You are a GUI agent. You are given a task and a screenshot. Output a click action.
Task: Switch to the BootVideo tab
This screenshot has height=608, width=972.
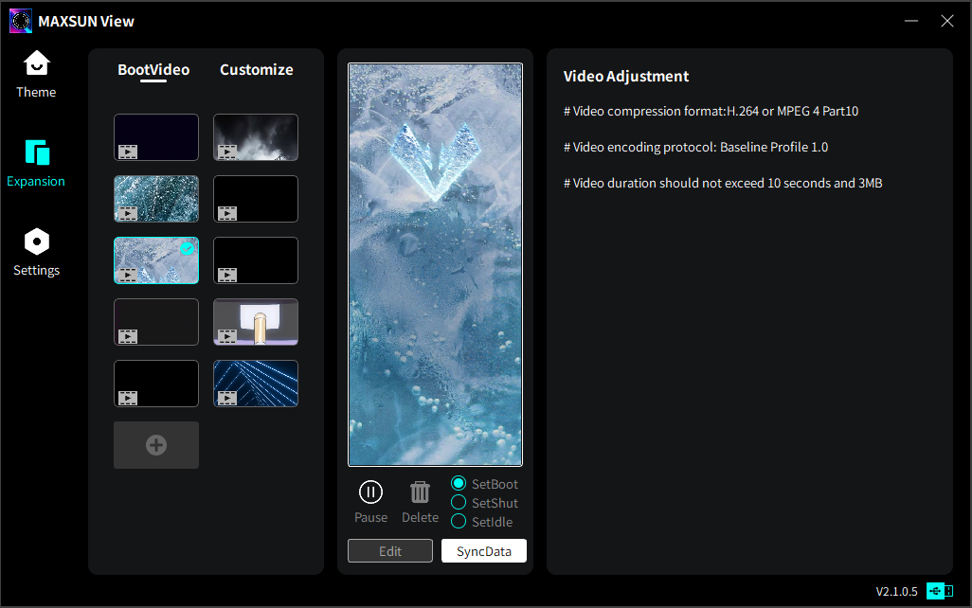click(153, 69)
